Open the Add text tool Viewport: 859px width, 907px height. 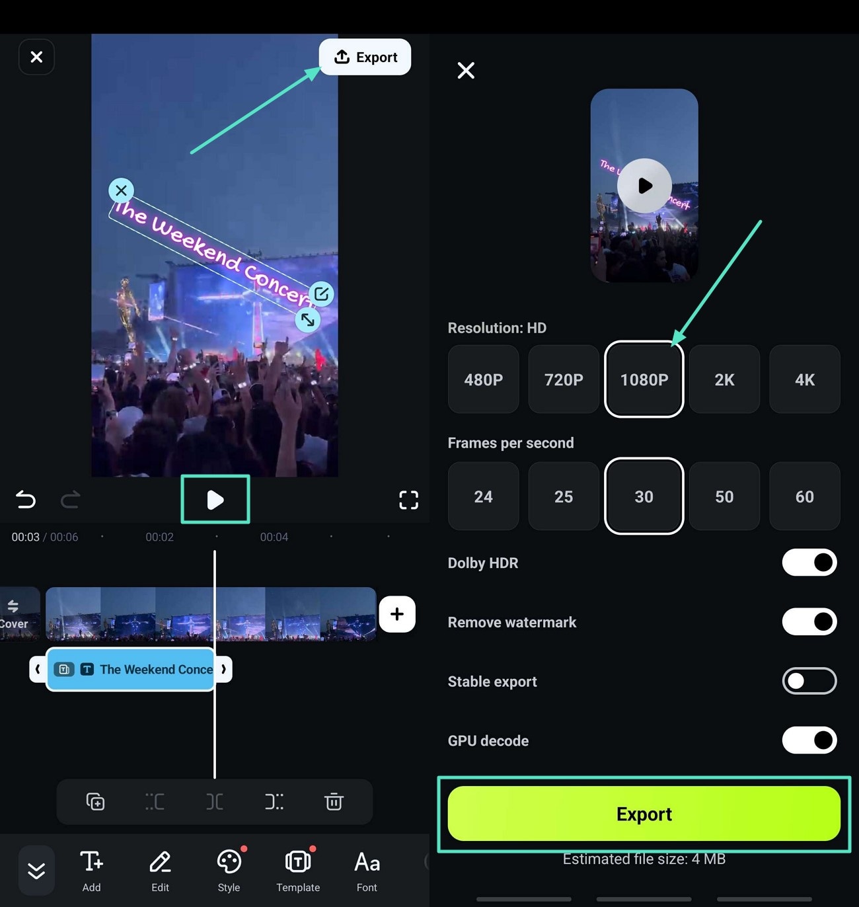point(91,871)
